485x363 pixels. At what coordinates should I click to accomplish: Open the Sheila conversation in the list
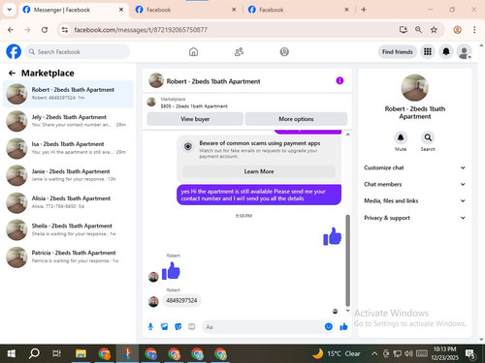tap(68, 229)
